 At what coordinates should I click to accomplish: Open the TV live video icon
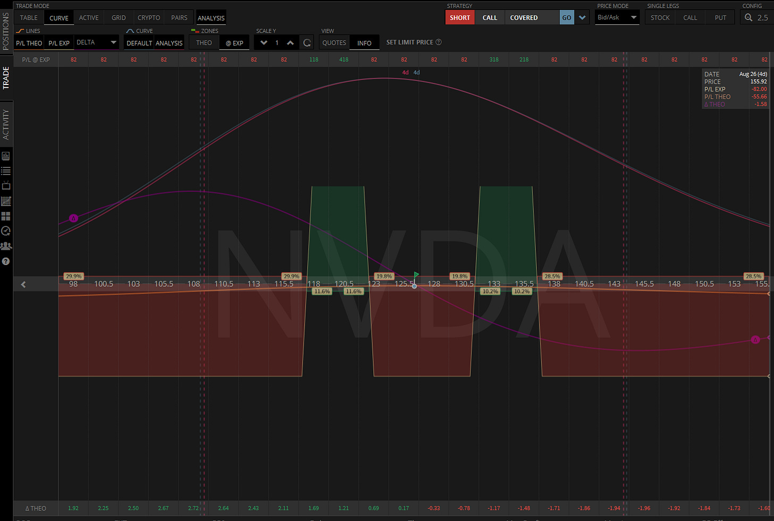pyautogui.click(x=6, y=186)
